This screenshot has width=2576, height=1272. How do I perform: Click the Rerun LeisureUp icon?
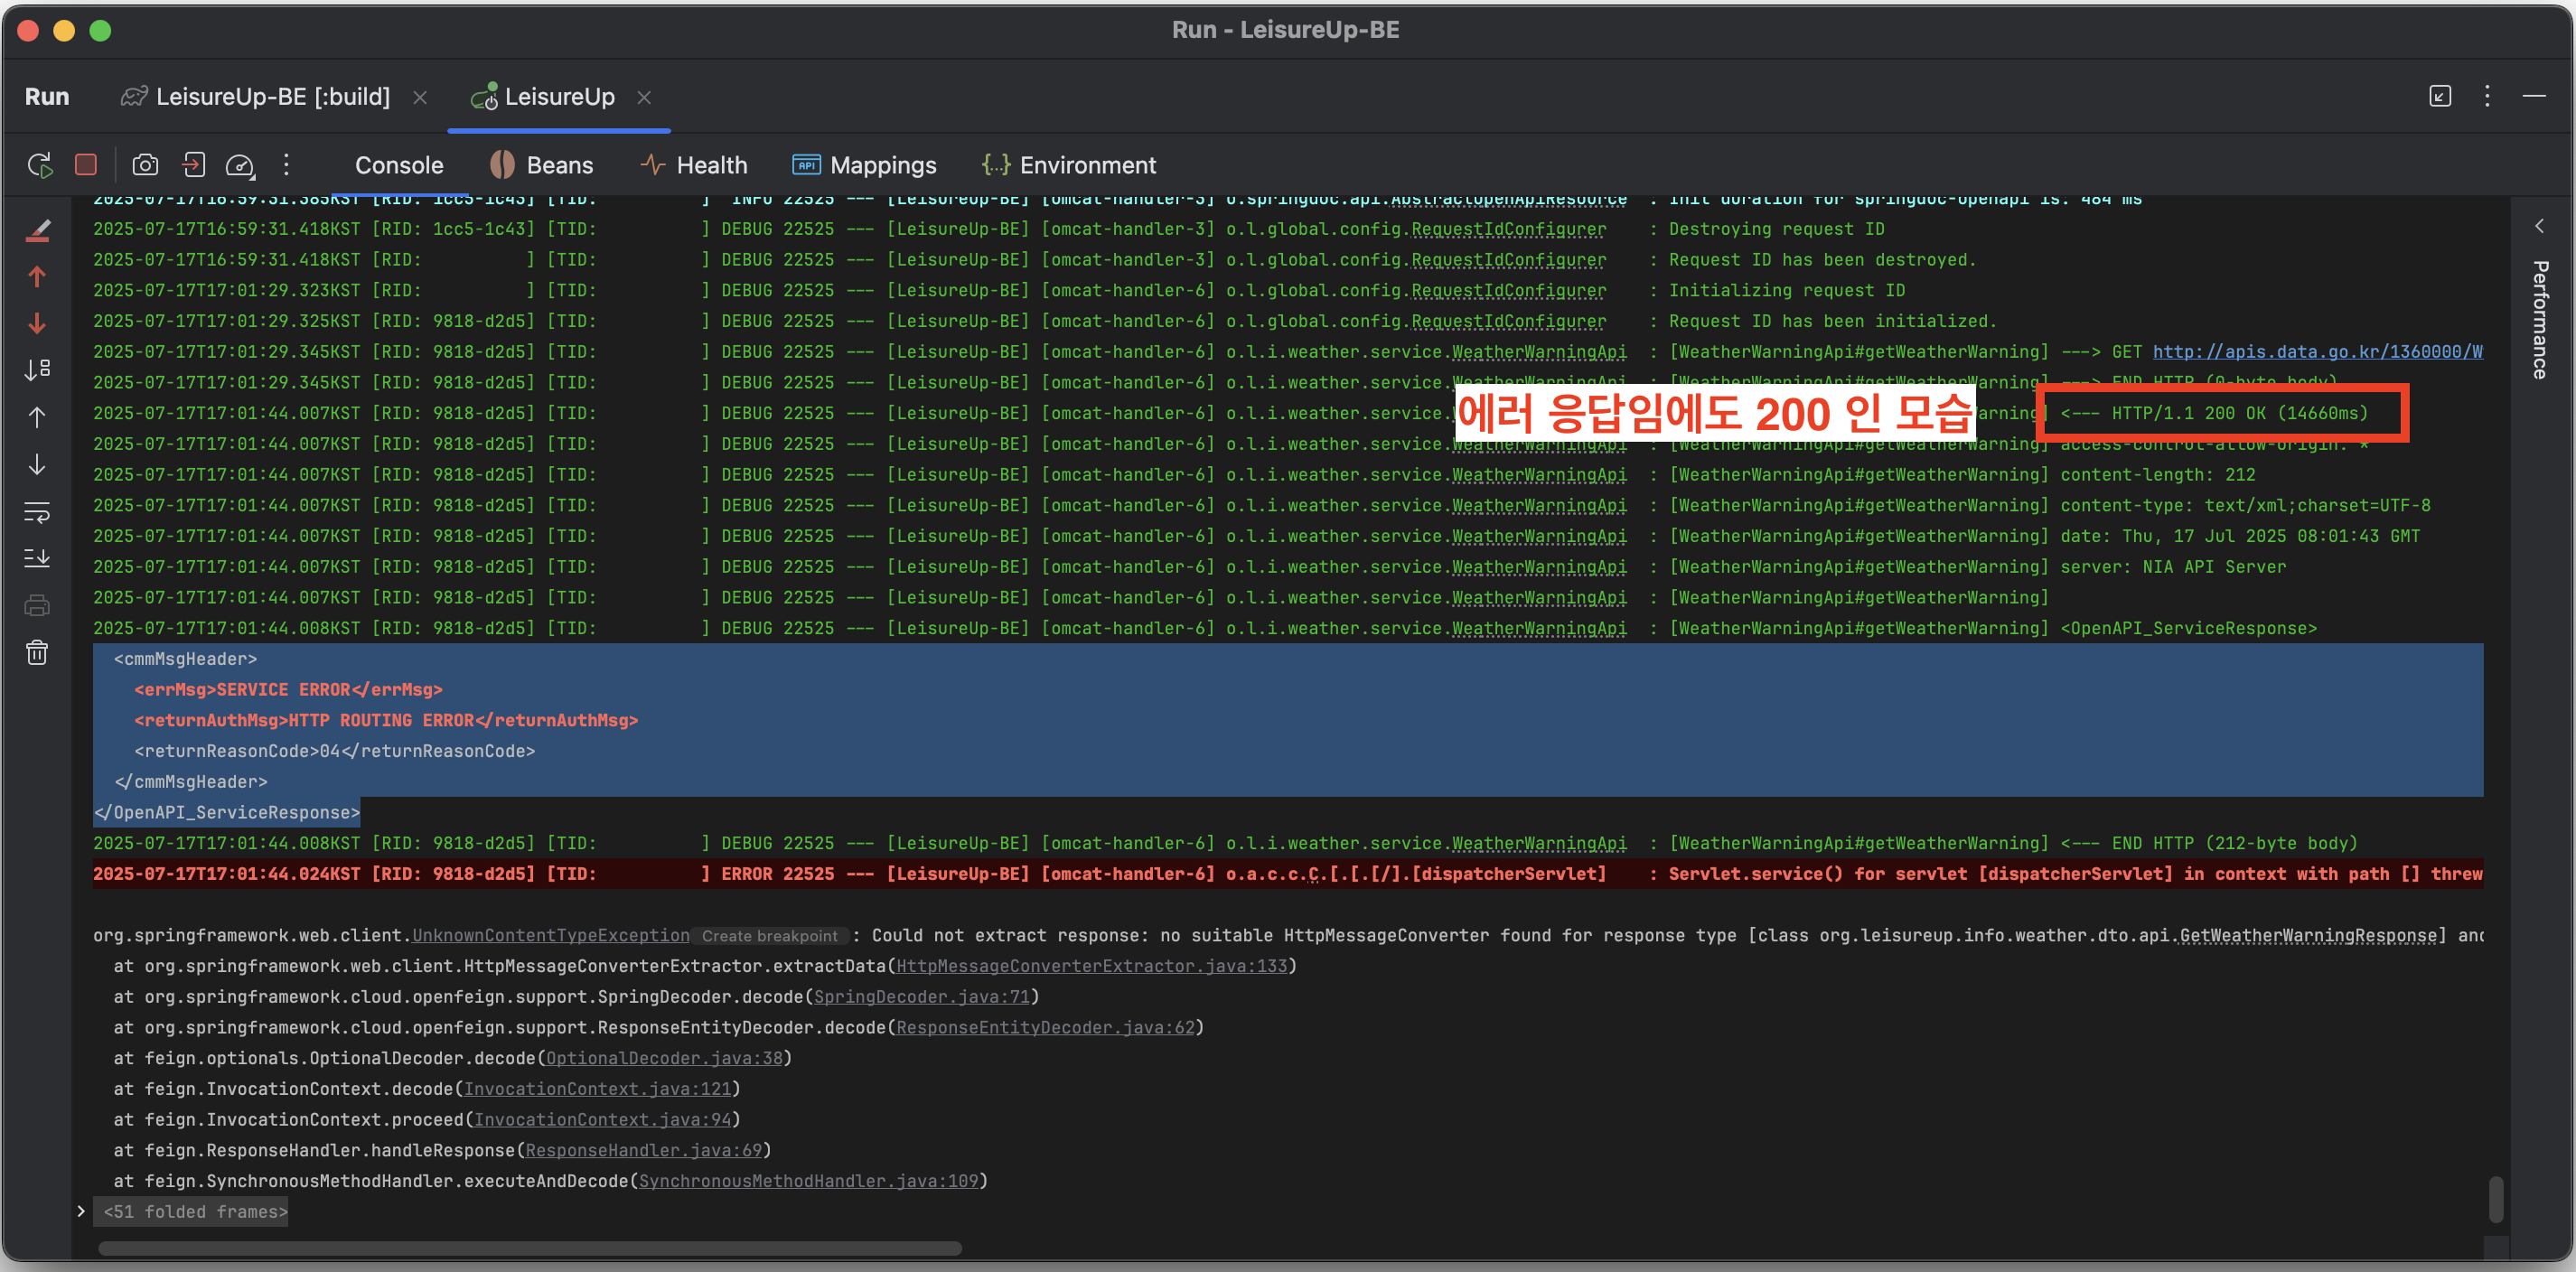point(39,165)
